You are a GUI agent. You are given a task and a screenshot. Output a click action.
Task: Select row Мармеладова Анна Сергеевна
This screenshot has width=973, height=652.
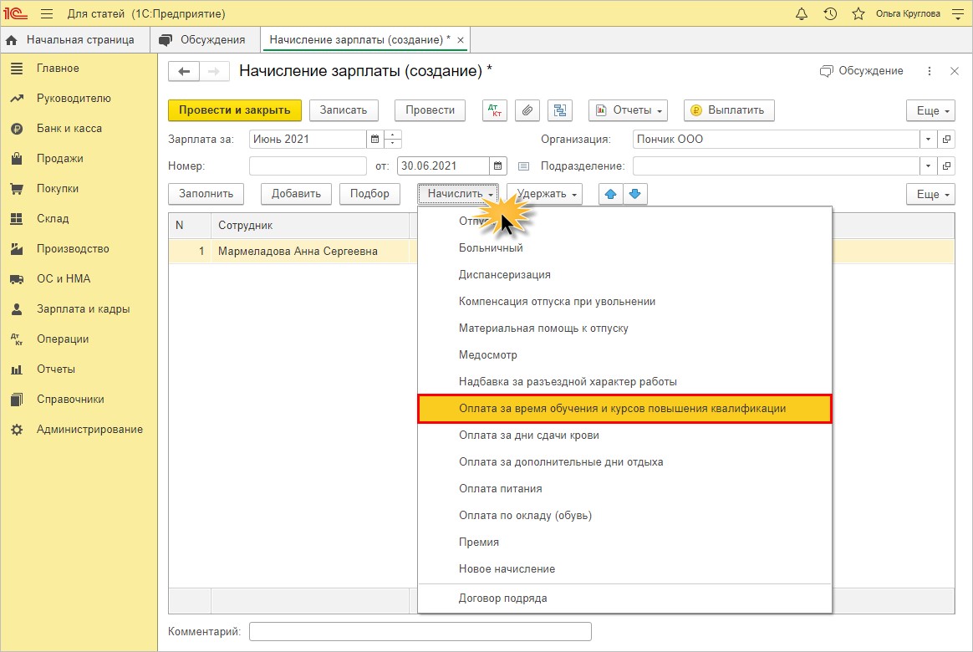pos(298,252)
